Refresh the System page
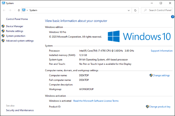Screen dimensions: 175x116 pyautogui.click(x=135, y=10)
